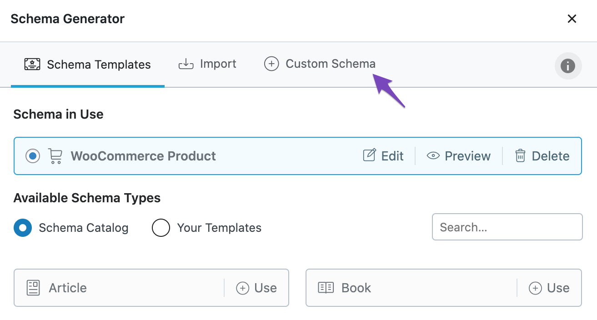Switch to the Import tab
This screenshot has width=597, height=320.
[x=207, y=64]
